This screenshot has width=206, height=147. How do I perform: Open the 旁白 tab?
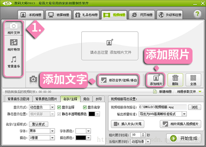click(86, 99)
